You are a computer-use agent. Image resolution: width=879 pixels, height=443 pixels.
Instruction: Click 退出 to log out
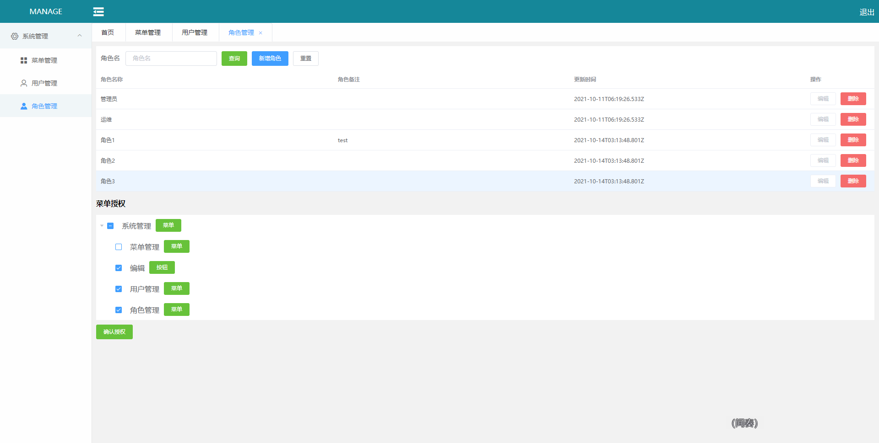(x=867, y=12)
